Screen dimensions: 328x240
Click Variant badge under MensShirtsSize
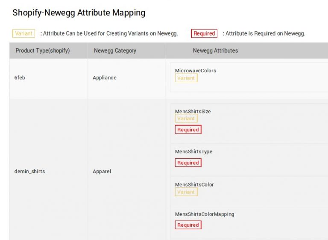(186, 119)
